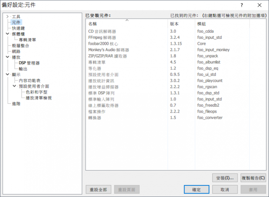Image resolution: width=269 pixels, height=197 pixels.
Task: Open the 網路 preferences page
Action: point(16,51)
